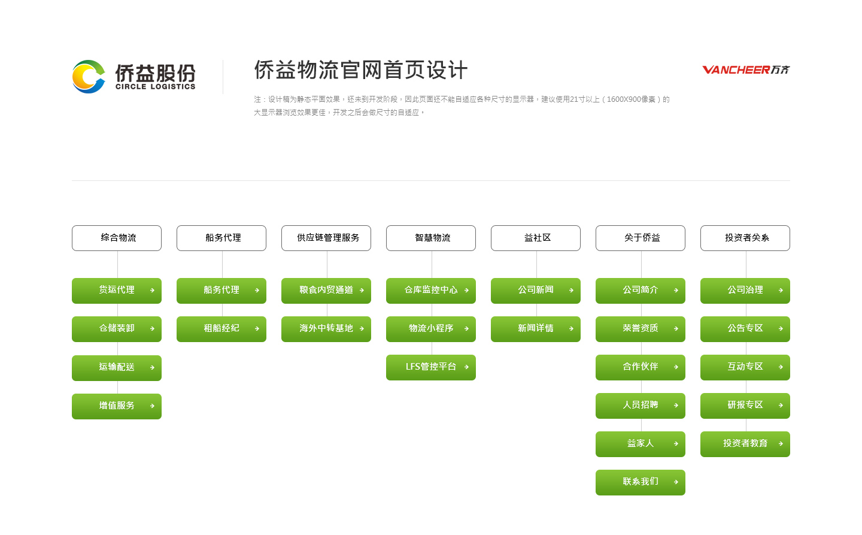Select the 投资者关系 category box
Viewport: 862px width, 535px height.
(x=745, y=238)
